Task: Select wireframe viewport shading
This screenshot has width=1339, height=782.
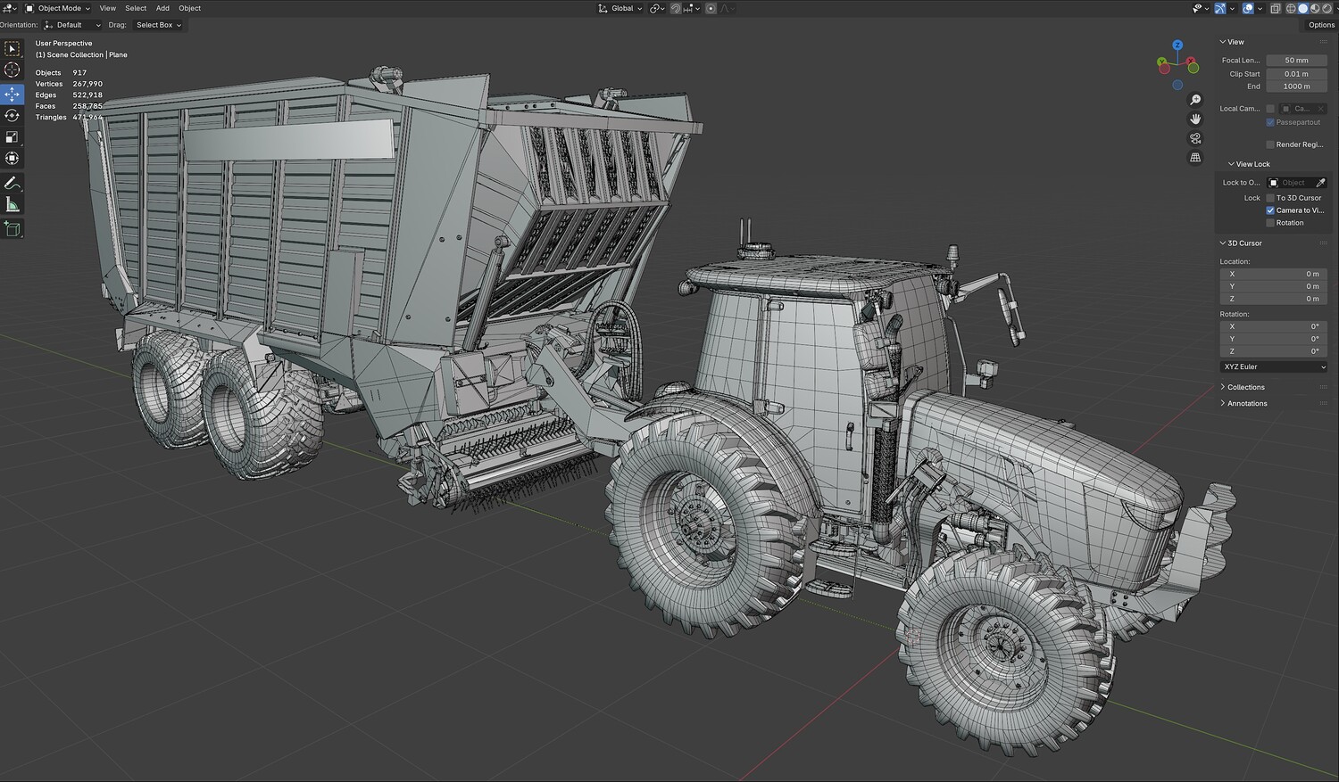Action: [1291, 8]
